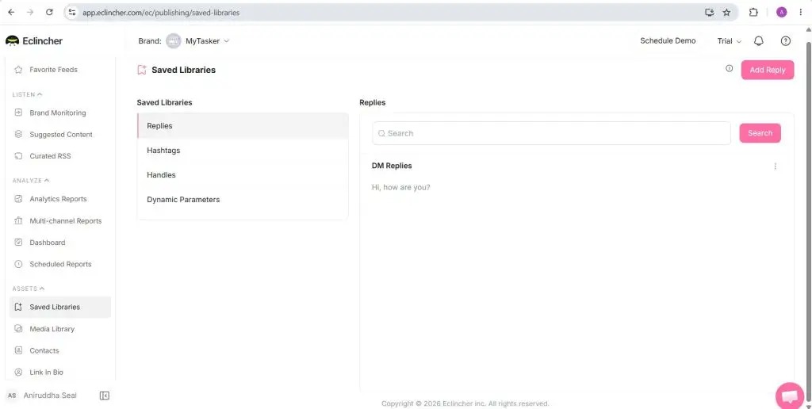Collapse the ANALYZE sidebar section
This screenshot has width=812, height=409.
[x=31, y=181]
